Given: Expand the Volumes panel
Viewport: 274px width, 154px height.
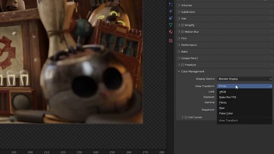Looking at the screenshot, I should (x=179, y=5).
